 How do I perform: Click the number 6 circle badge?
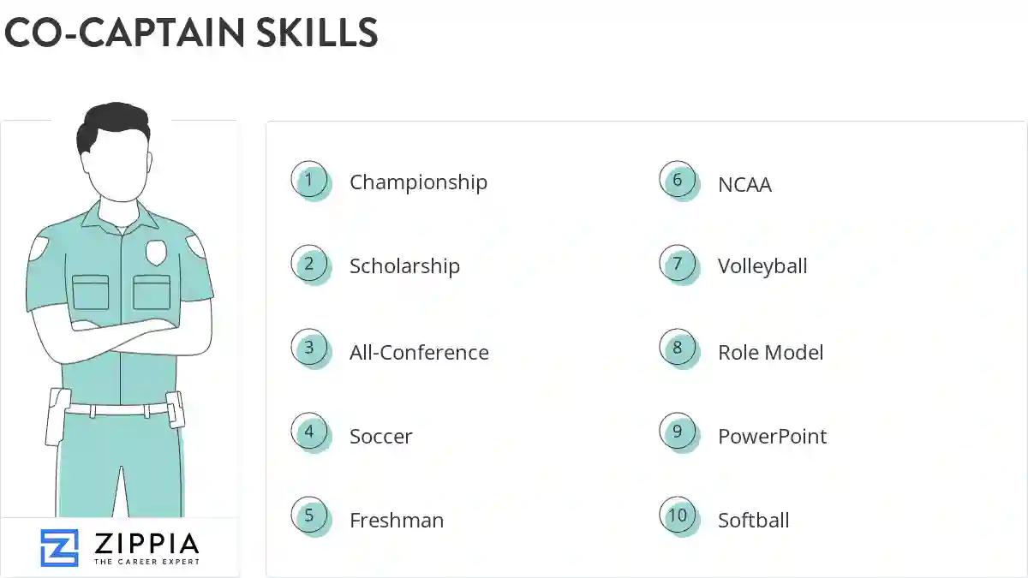[678, 180]
